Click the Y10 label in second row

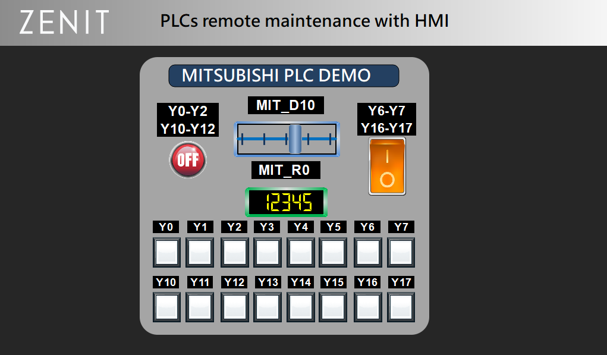[166, 282]
